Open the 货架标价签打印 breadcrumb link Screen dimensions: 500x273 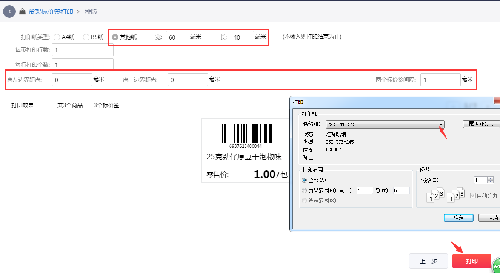(51, 11)
